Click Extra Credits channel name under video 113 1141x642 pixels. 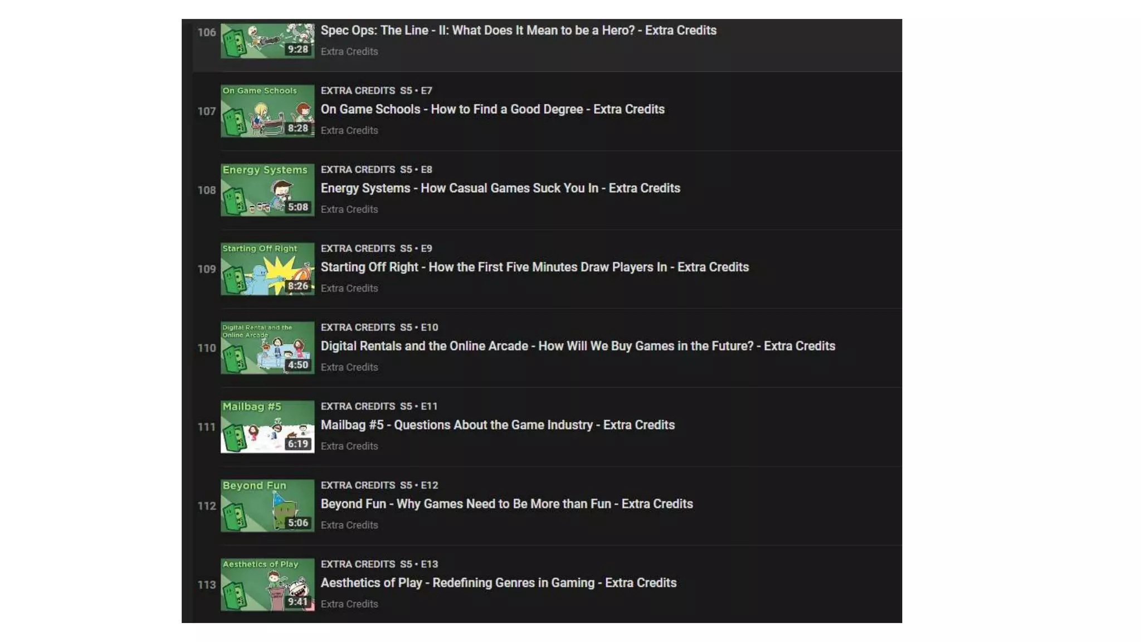click(x=349, y=604)
